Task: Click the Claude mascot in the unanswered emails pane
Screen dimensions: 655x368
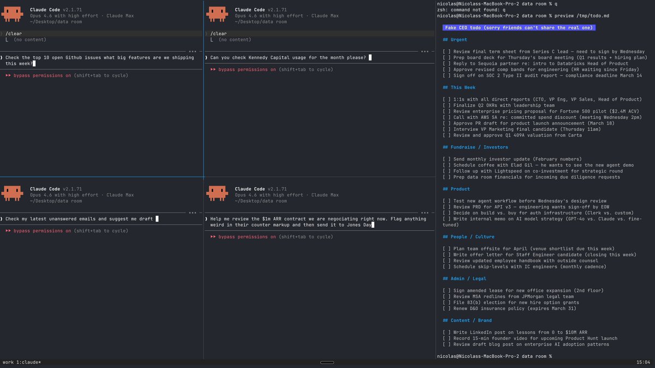Action: coord(13,193)
